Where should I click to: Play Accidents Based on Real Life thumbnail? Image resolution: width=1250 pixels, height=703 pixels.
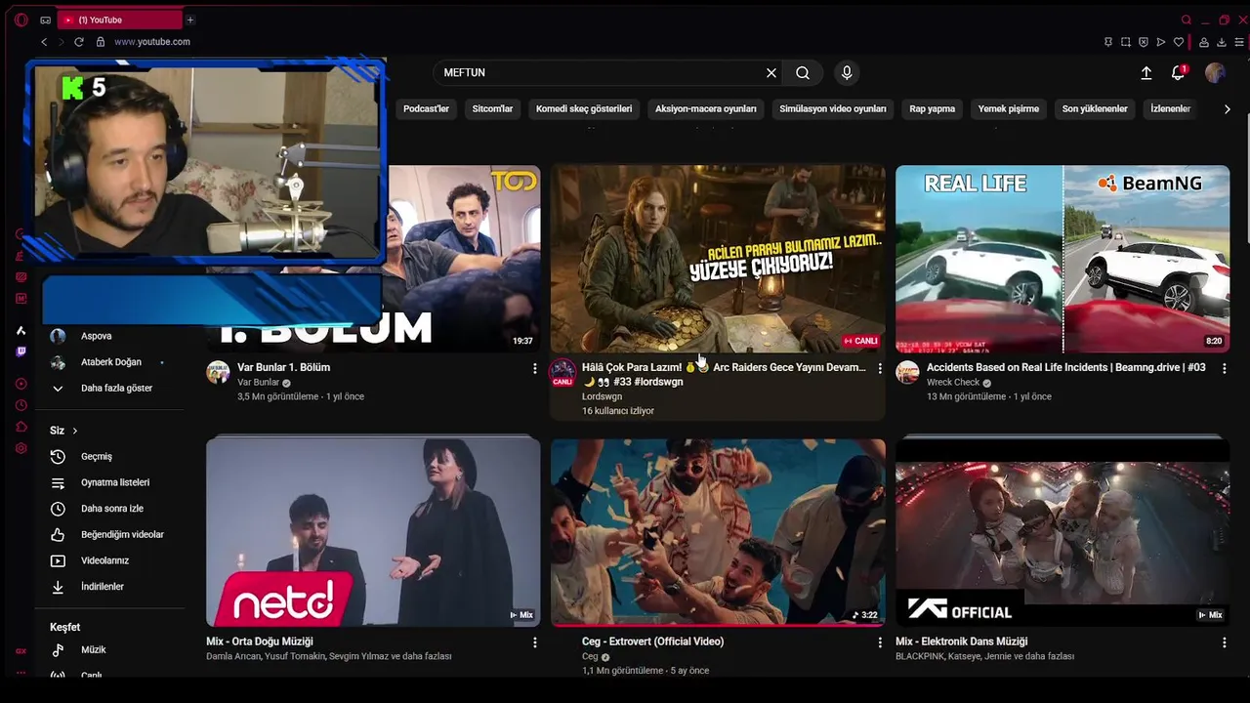1062,259
